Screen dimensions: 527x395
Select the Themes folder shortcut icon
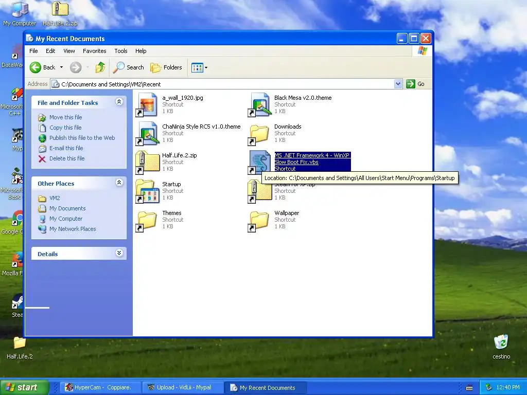(x=147, y=221)
